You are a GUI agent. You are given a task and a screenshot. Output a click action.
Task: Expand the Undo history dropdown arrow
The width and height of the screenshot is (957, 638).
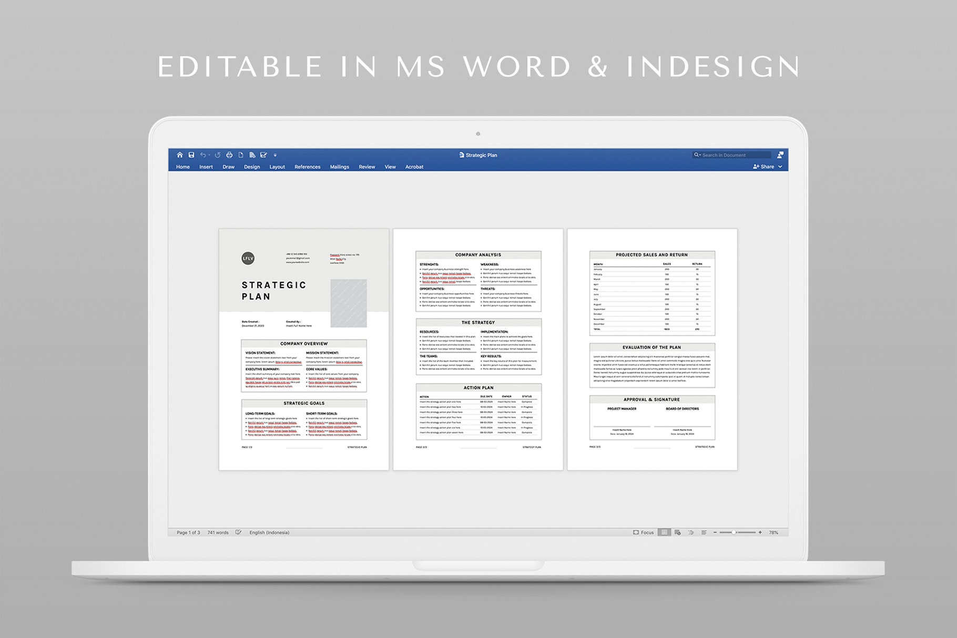click(210, 155)
